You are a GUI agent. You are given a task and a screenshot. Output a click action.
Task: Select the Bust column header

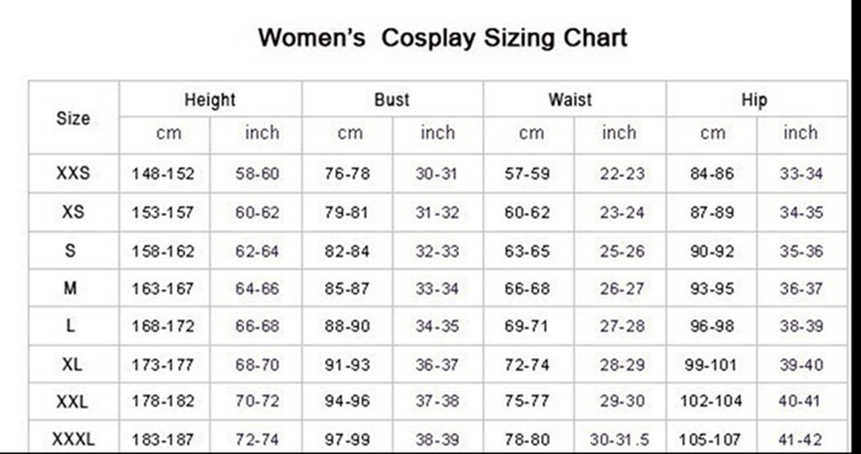(392, 100)
